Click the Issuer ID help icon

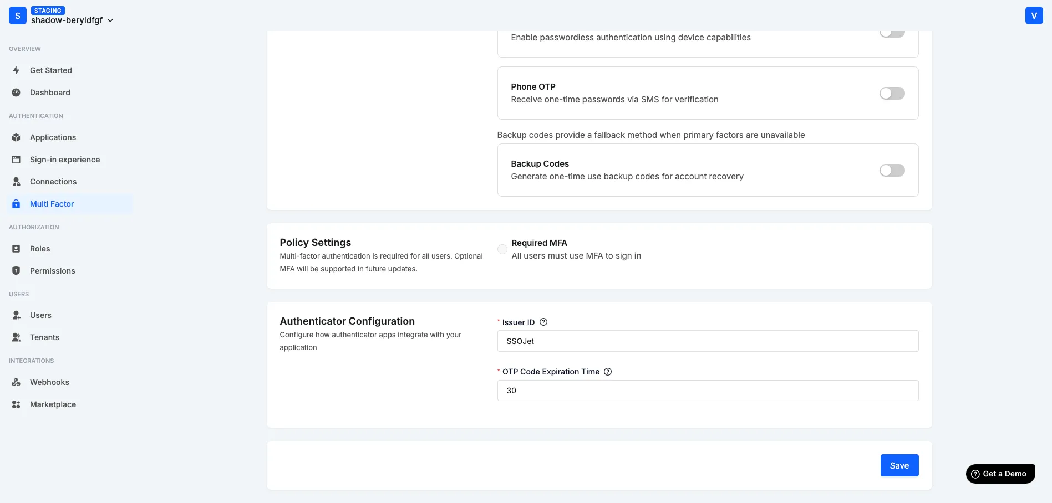click(x=543, y=322)
